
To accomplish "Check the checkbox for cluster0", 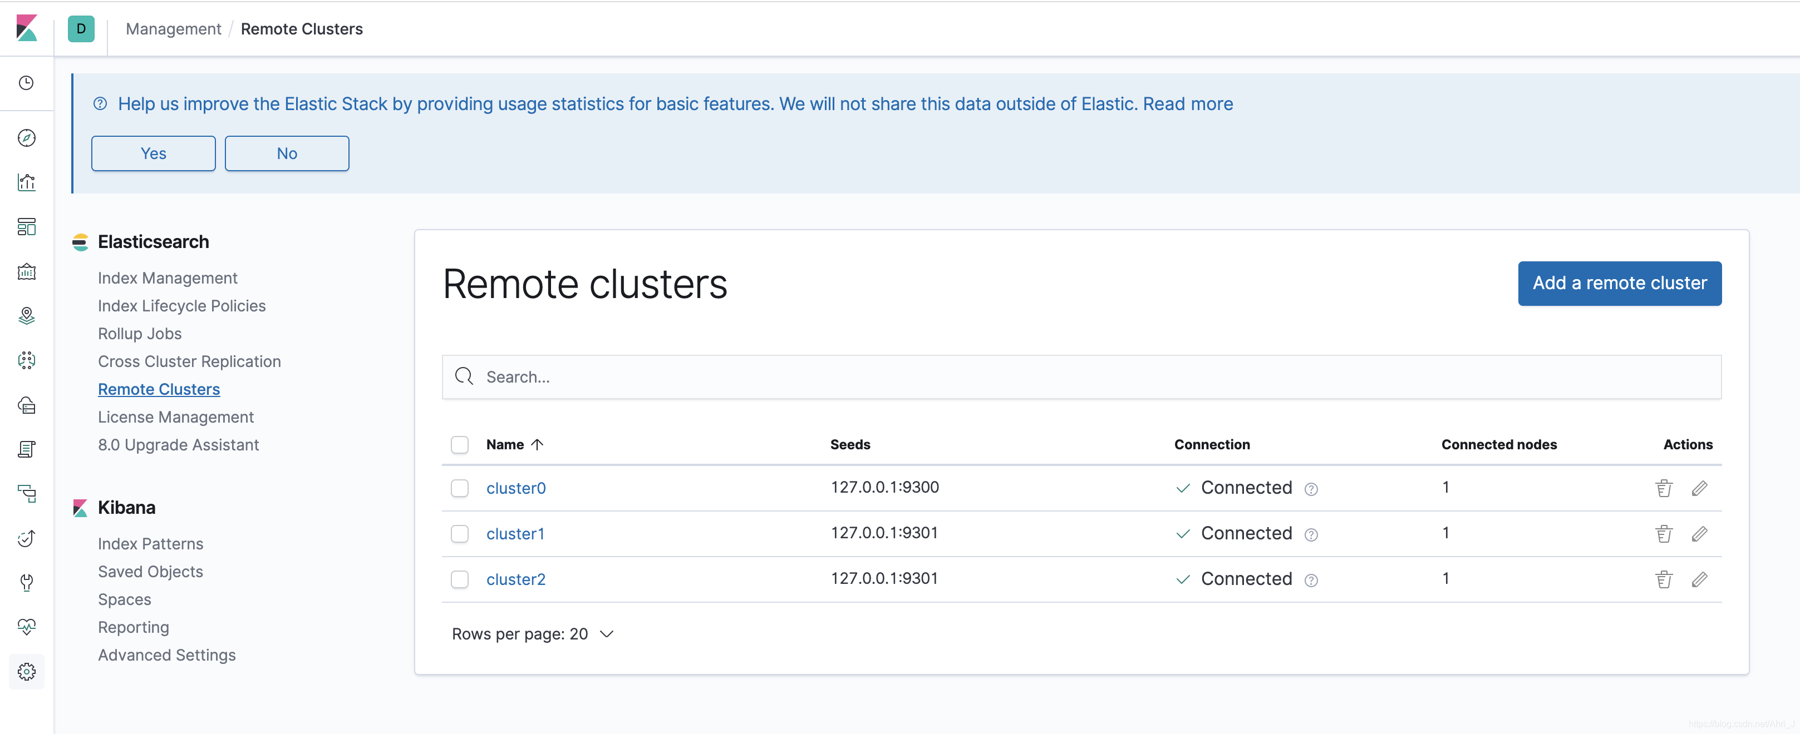I will pyautogui.click(x=460, y=488).
